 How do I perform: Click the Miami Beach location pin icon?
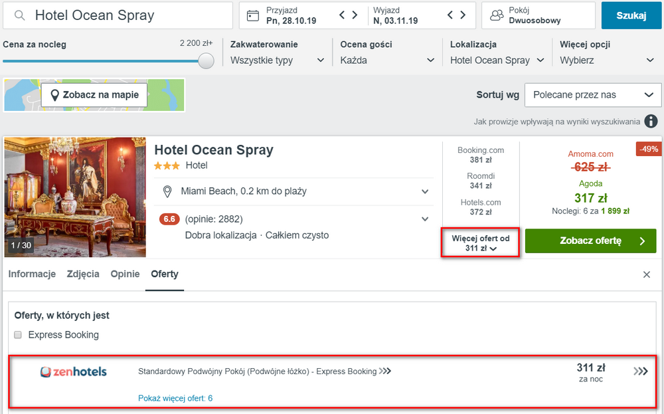(x=167, y=191)
